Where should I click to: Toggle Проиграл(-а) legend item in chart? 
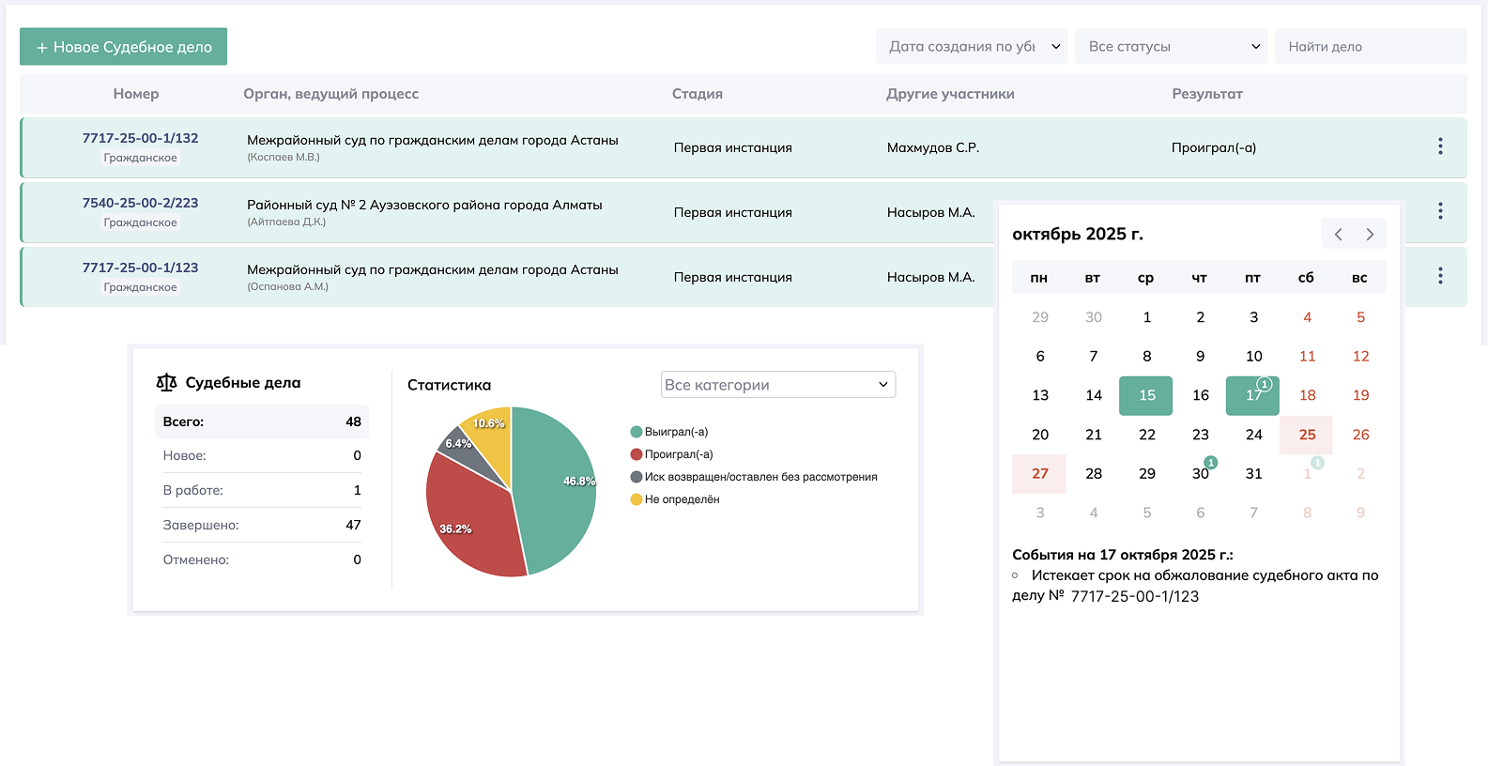[672, 454]
